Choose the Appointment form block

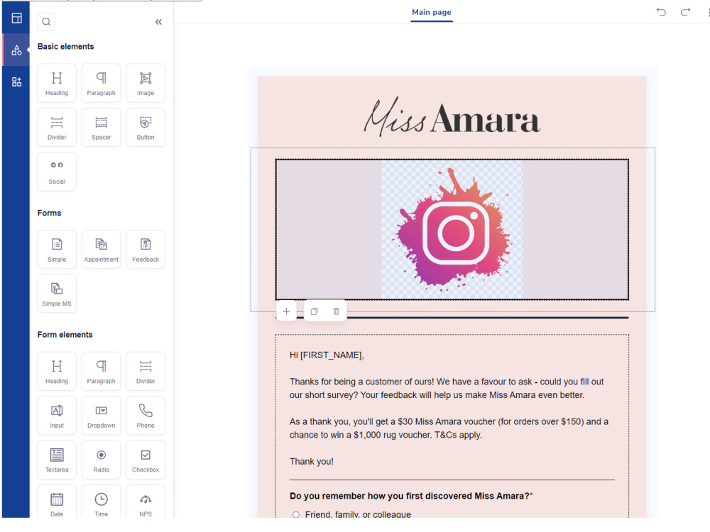(101, 250)
